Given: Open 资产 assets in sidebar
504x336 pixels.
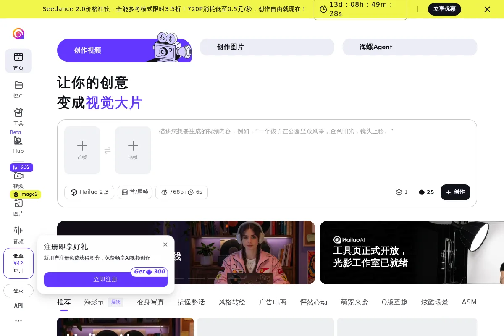Looking at the screenshot, I should point(18,89).
